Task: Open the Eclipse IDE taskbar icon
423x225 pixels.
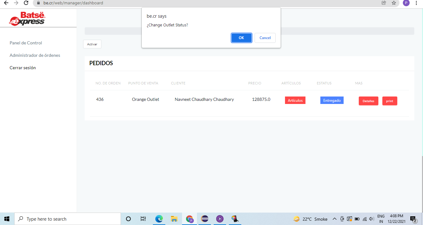Action: coord(205,219)
